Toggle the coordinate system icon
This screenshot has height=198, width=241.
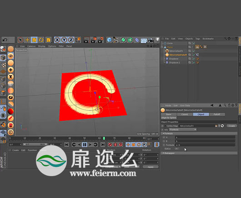click(78, 40)
